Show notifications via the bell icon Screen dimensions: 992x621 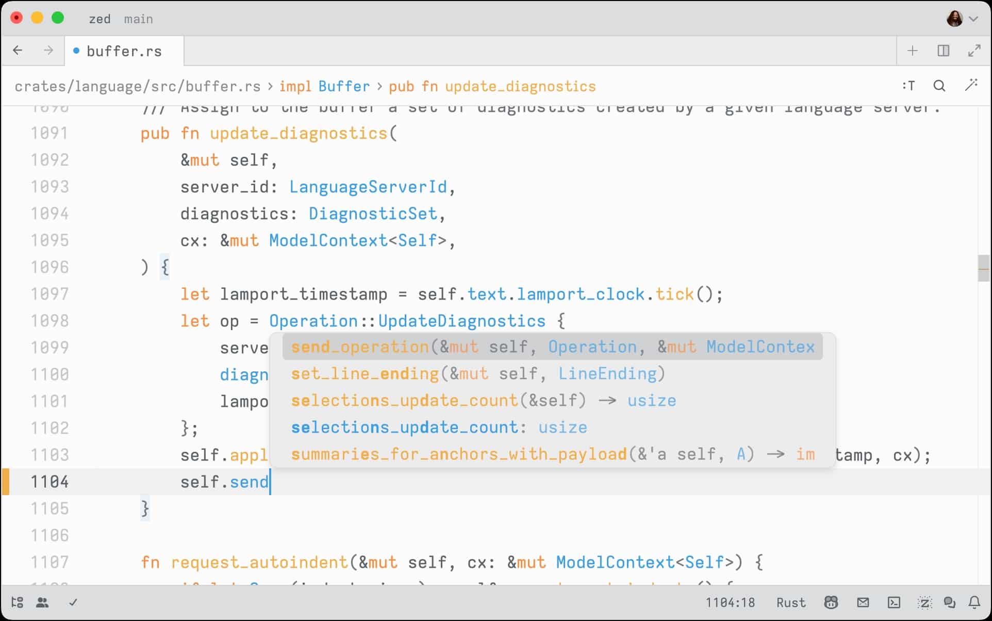975,602
